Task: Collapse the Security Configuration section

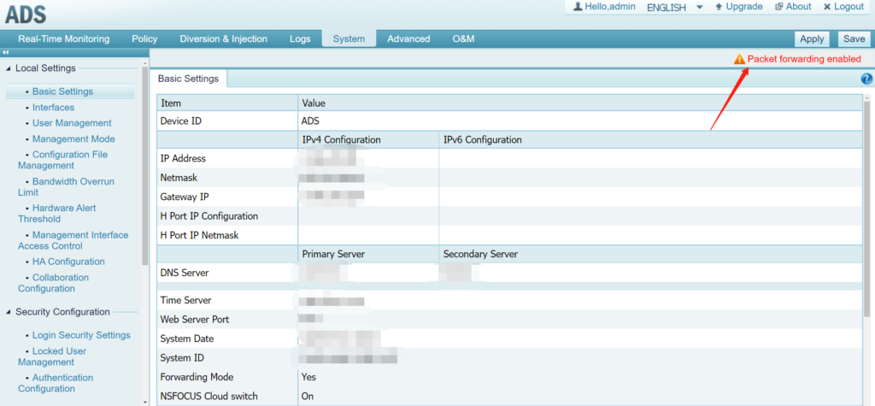Action: tap(8, 312)
